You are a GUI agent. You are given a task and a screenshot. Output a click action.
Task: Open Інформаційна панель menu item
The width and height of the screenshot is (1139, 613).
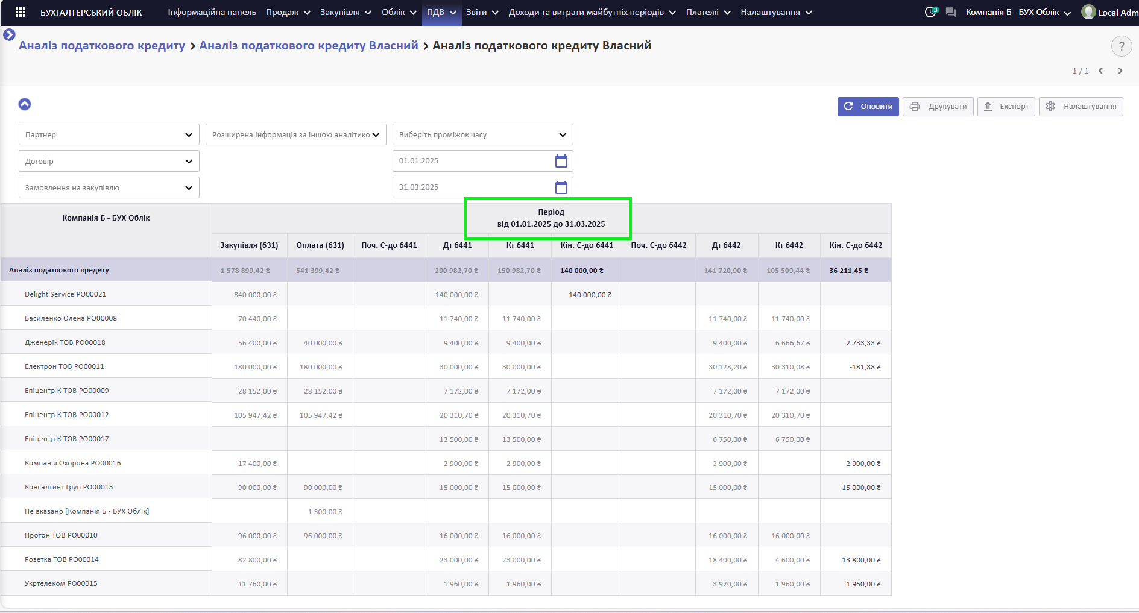pos(212,12)
